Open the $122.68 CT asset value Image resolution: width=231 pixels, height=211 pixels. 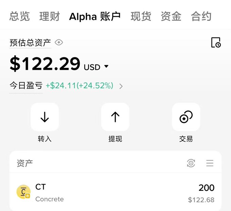pyautogui.click(x=201, y=200)
